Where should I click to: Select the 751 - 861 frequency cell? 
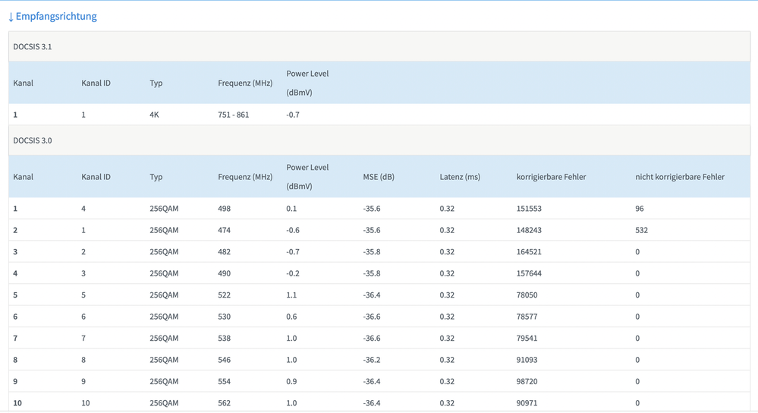tap(233, 115)
